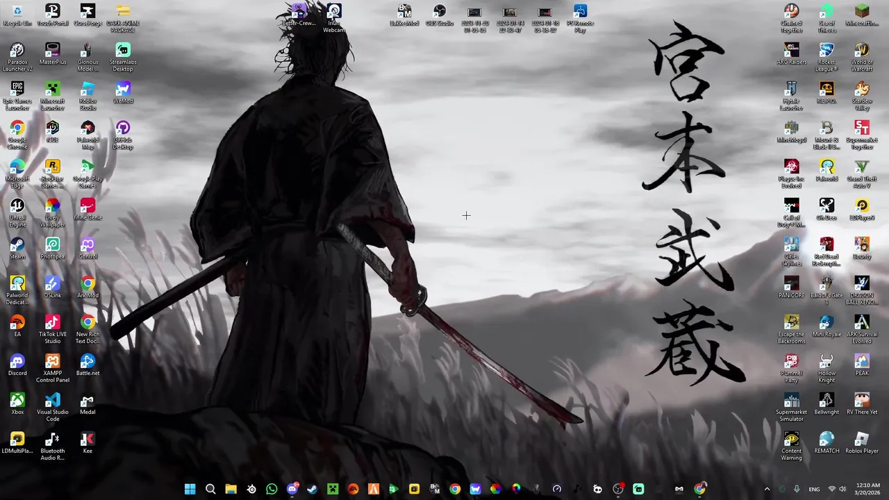Click the Minecraft Launcher desktop icon
The height and width of the screenshot is (500, 889).
tap(53, 97)
